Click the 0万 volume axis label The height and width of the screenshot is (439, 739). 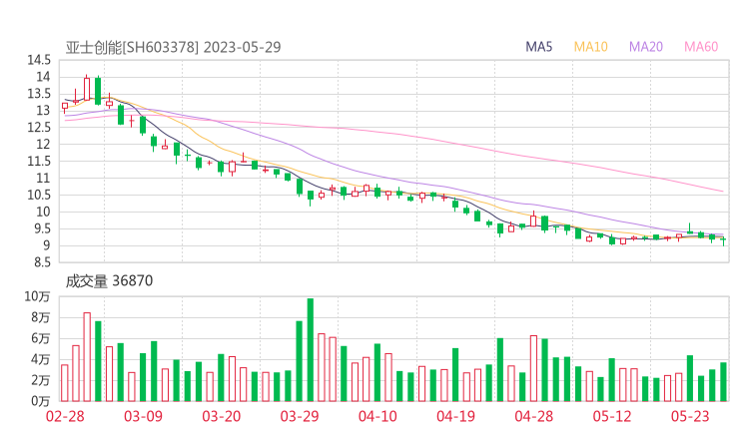tap(41, 401)
